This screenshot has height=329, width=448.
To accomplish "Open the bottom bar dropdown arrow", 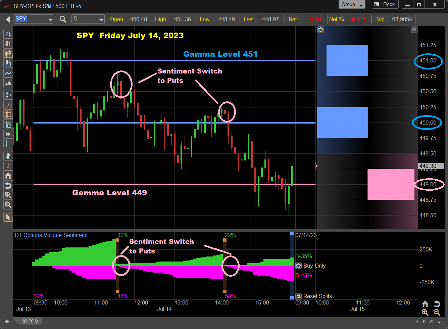I will (x=439, y=322).
